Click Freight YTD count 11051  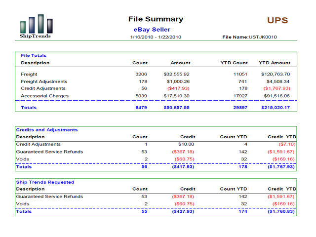point(240,74)
